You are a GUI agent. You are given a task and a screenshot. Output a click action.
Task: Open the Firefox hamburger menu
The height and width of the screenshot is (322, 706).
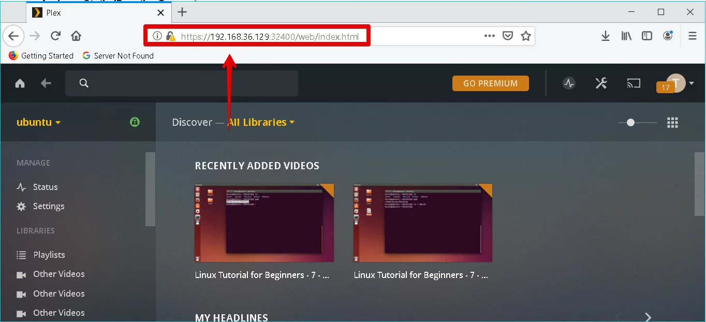click(693, 36)
